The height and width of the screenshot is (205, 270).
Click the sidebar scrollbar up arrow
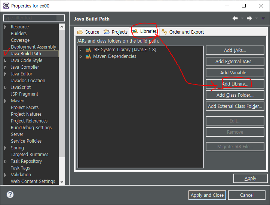pyautogui.click(x=62, y=27)
